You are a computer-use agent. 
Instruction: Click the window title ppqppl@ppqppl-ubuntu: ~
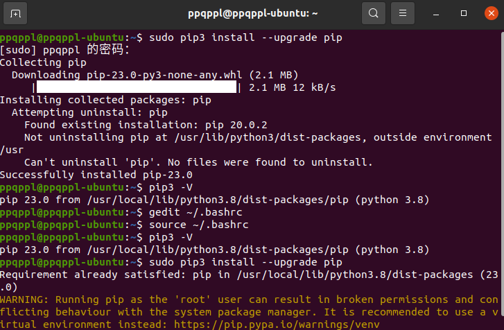pos(252,13)
